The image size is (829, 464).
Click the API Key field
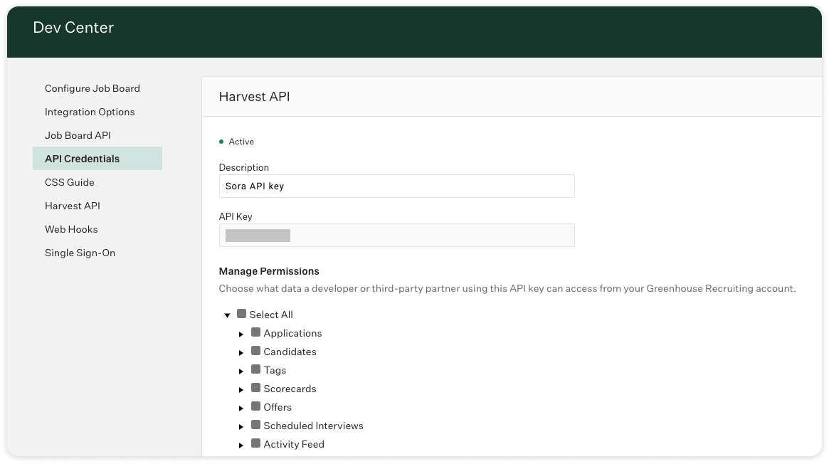(396, 235)
